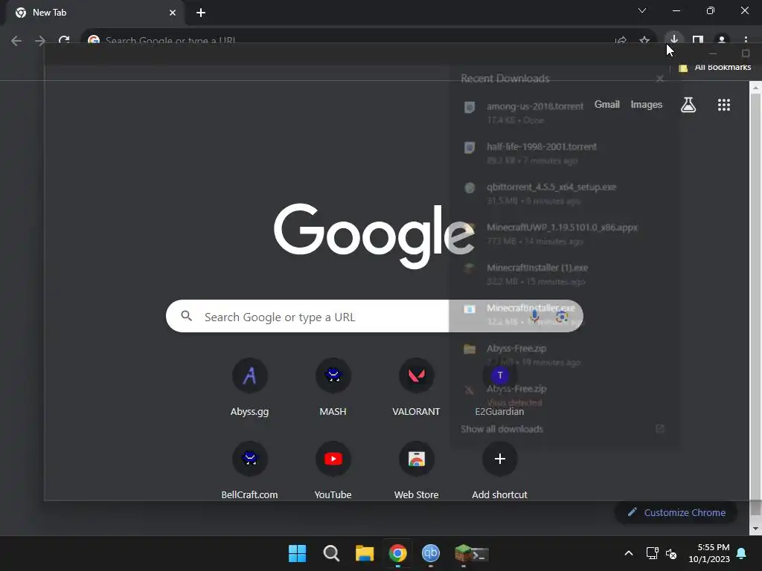Switch to qBittorrent in taskbar
The image size is (762, 571).
tap(431, 553)
